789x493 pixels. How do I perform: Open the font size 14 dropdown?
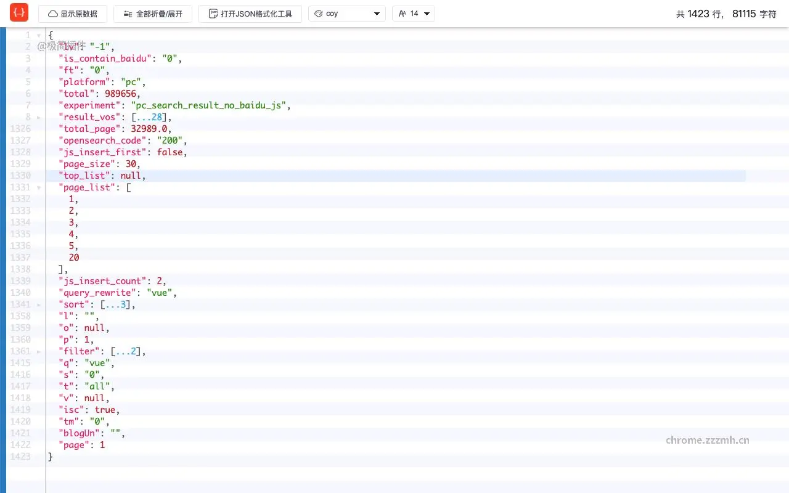click(x=414, y=14)
